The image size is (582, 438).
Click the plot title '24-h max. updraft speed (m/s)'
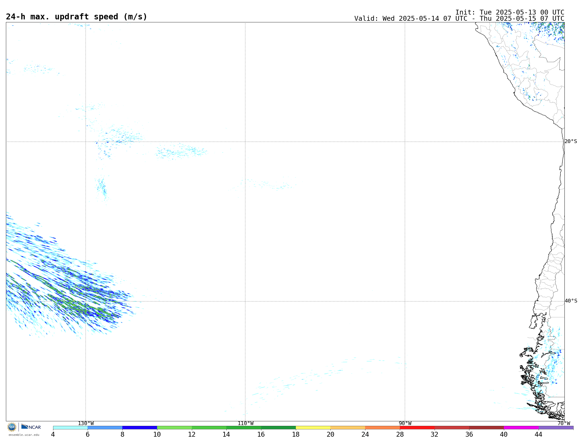click(x=77, y=17)
